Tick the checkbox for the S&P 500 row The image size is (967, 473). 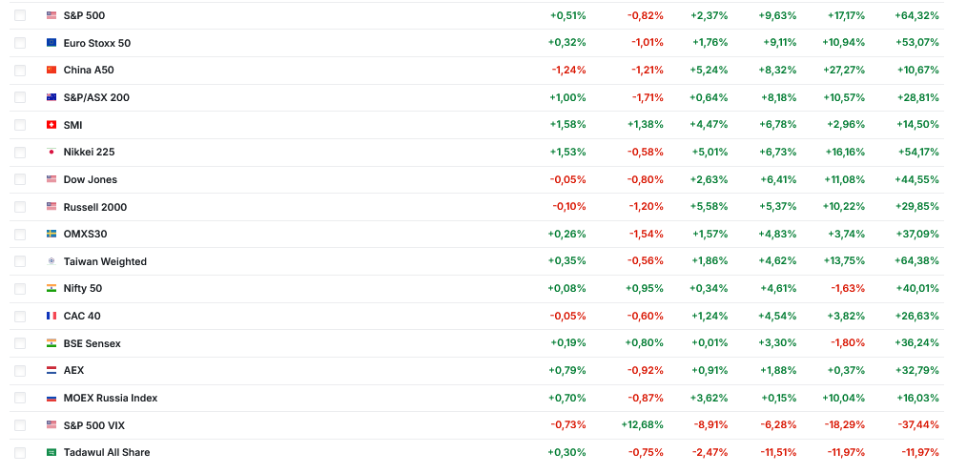coord(20,15)
